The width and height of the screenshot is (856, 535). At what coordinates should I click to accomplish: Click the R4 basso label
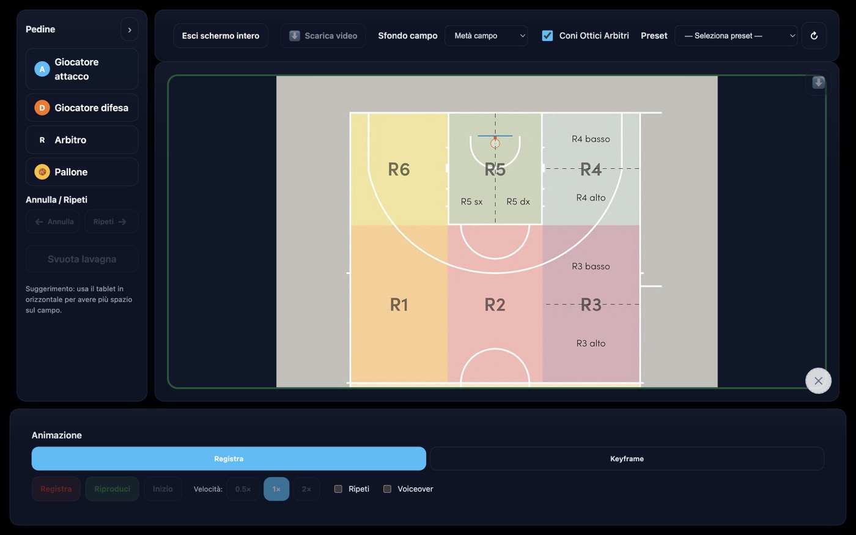591,139
